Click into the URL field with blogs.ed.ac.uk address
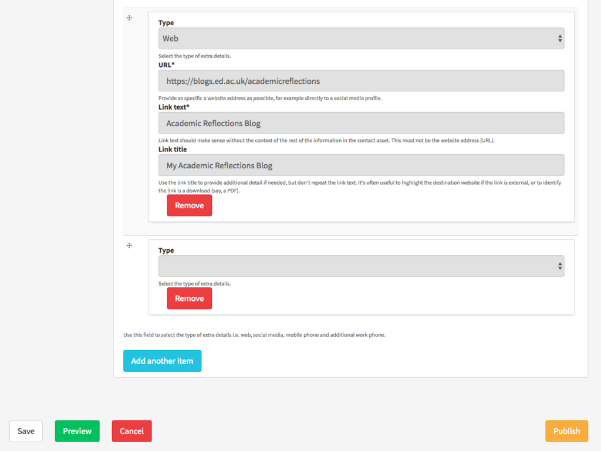The width and height of the screenshot is (601, 451). tap(360, 81)
